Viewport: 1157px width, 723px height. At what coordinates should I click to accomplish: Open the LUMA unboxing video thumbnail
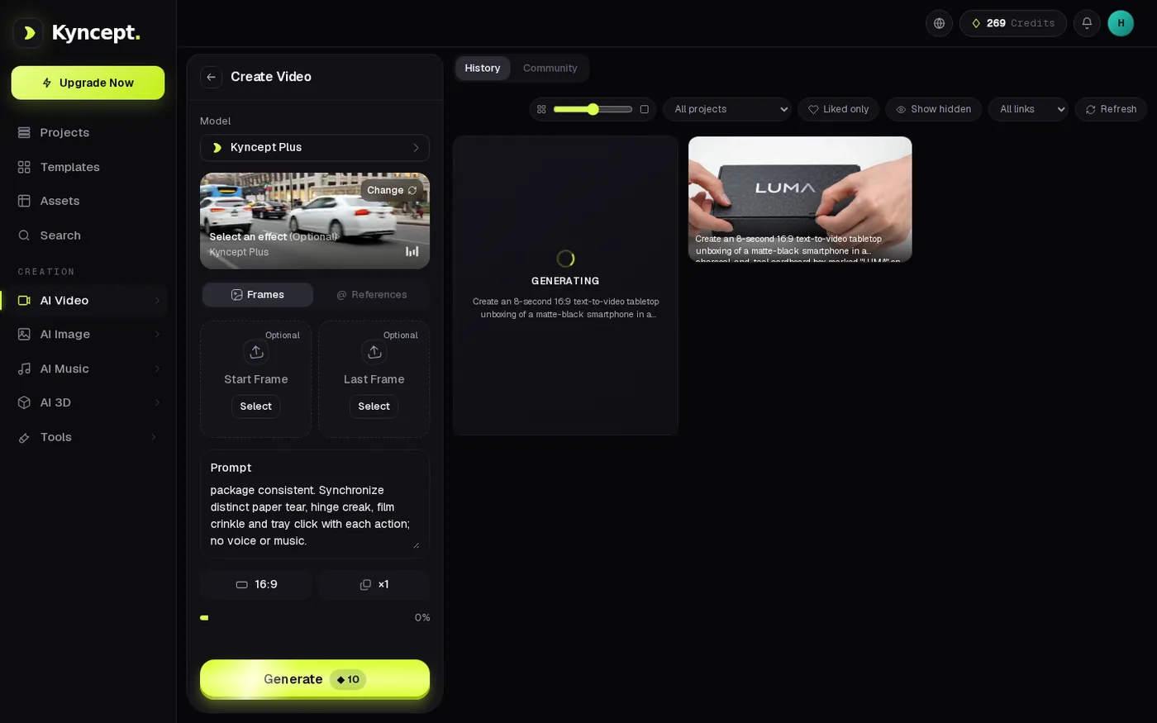(x=800, y=199)
